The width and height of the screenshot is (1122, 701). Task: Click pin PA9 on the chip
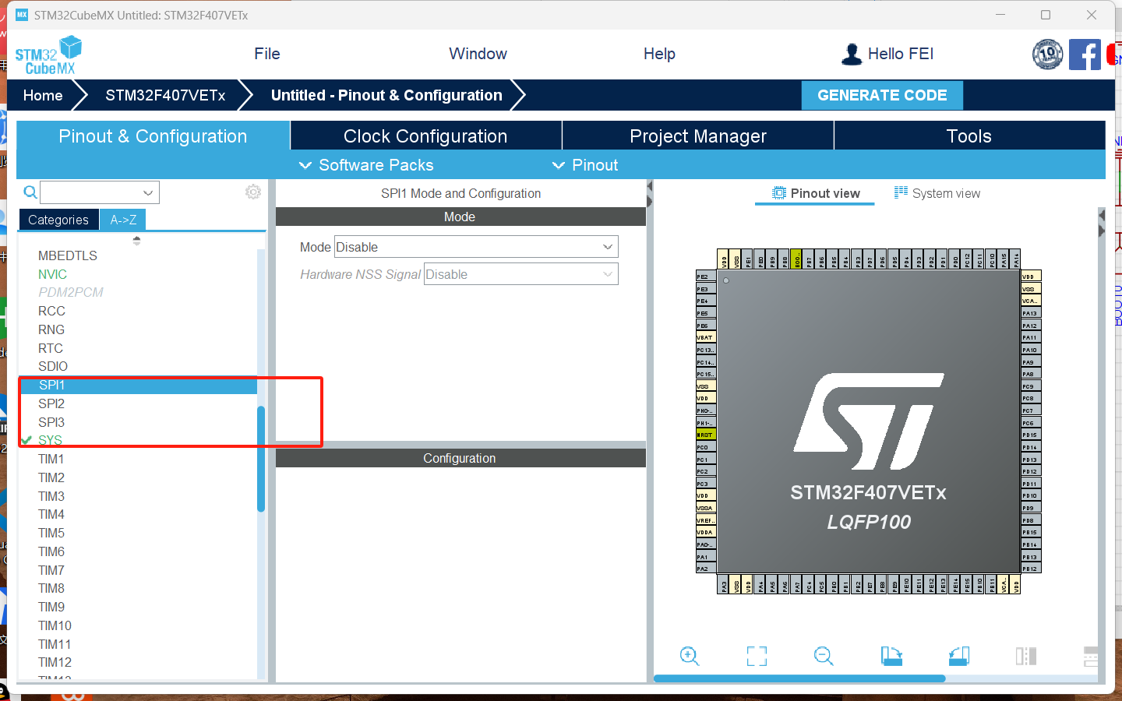click(x=1031, y=362)
